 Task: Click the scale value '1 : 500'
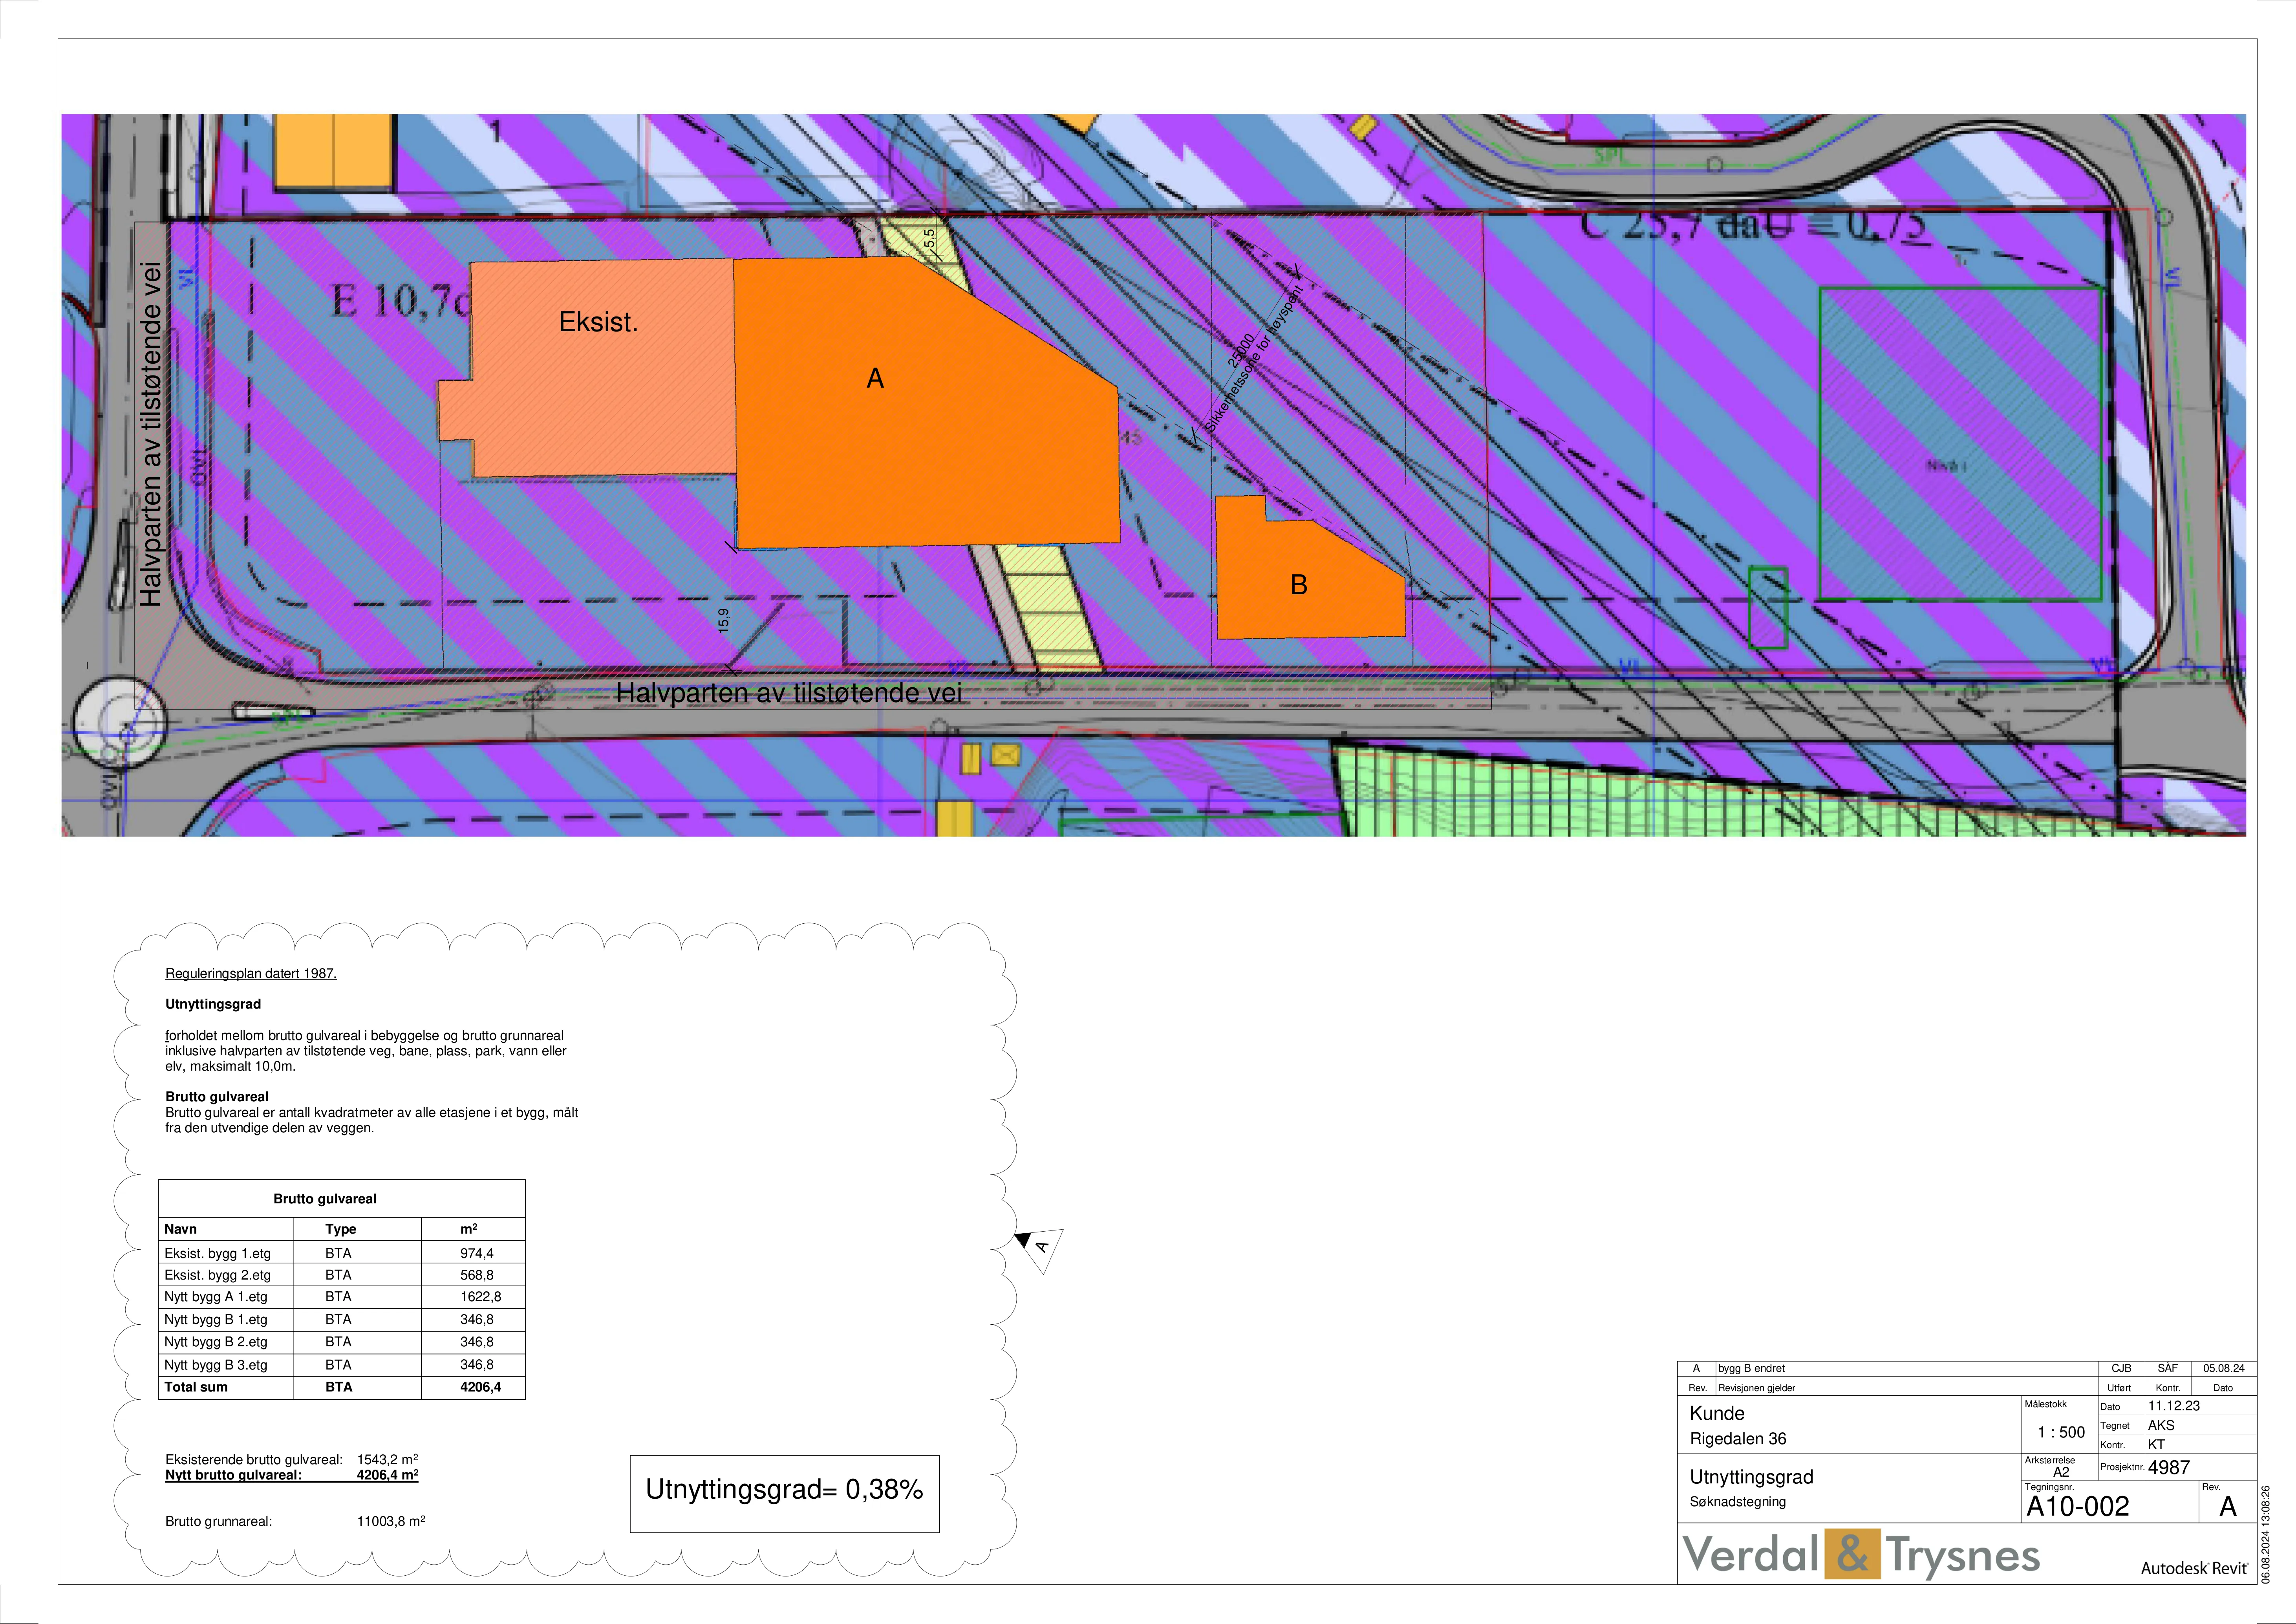[x=2061, y=1432]
